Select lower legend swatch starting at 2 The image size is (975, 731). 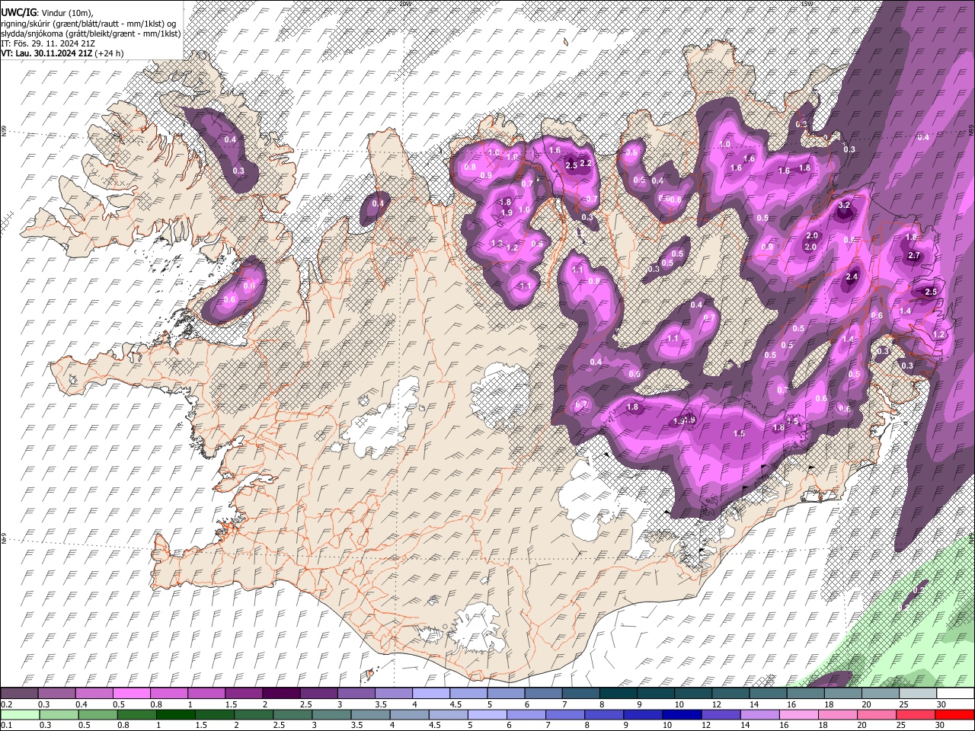pyautogui.click(x=254, y=714)
